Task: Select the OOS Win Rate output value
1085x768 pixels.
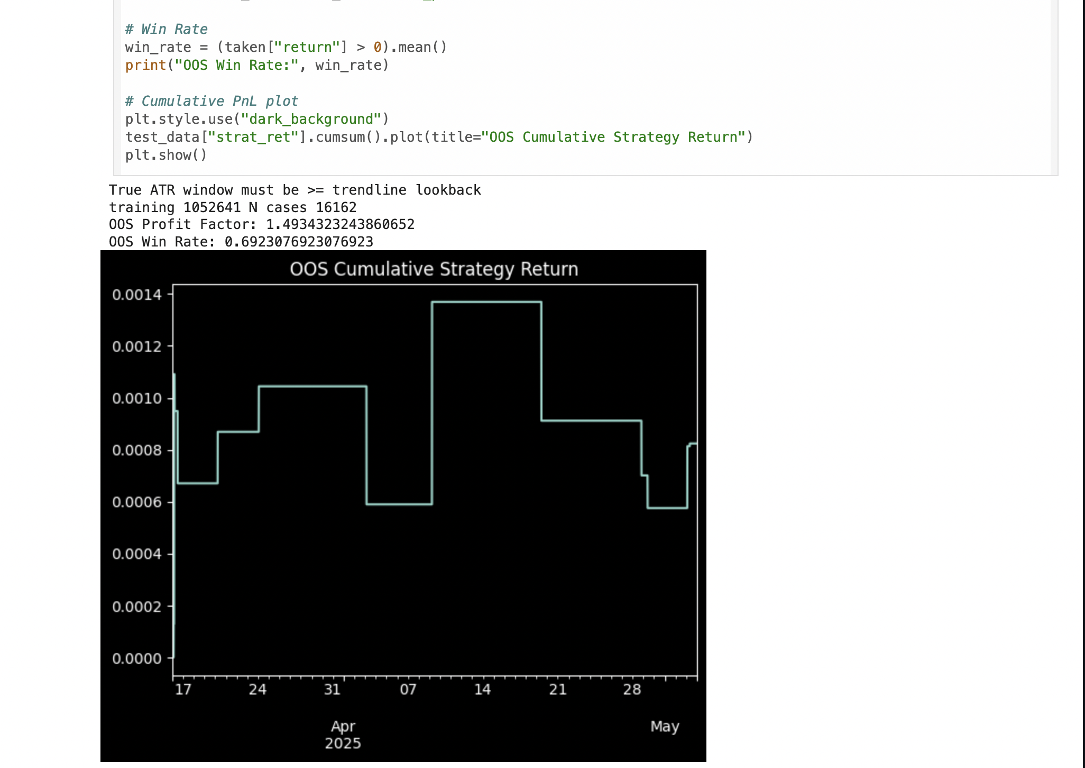Action: tap(299, 242)
